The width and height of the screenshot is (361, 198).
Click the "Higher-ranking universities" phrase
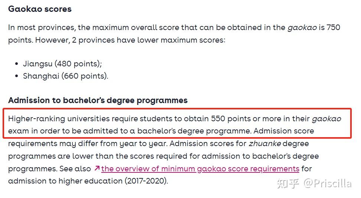59,119
